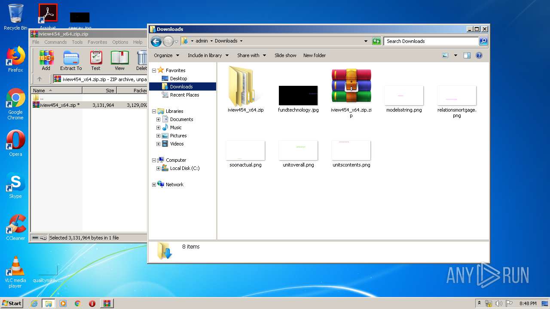The width and height of the screenshot is (550, 309).
Task: Open WinRAR Help menu
Action: point(137,42)
